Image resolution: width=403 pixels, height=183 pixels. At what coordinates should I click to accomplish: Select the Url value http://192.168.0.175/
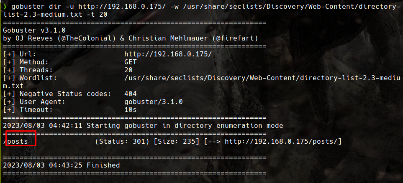[x=168, y=54]
